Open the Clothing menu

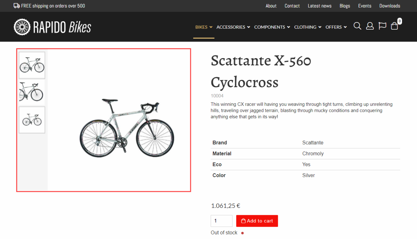point(308,27)
